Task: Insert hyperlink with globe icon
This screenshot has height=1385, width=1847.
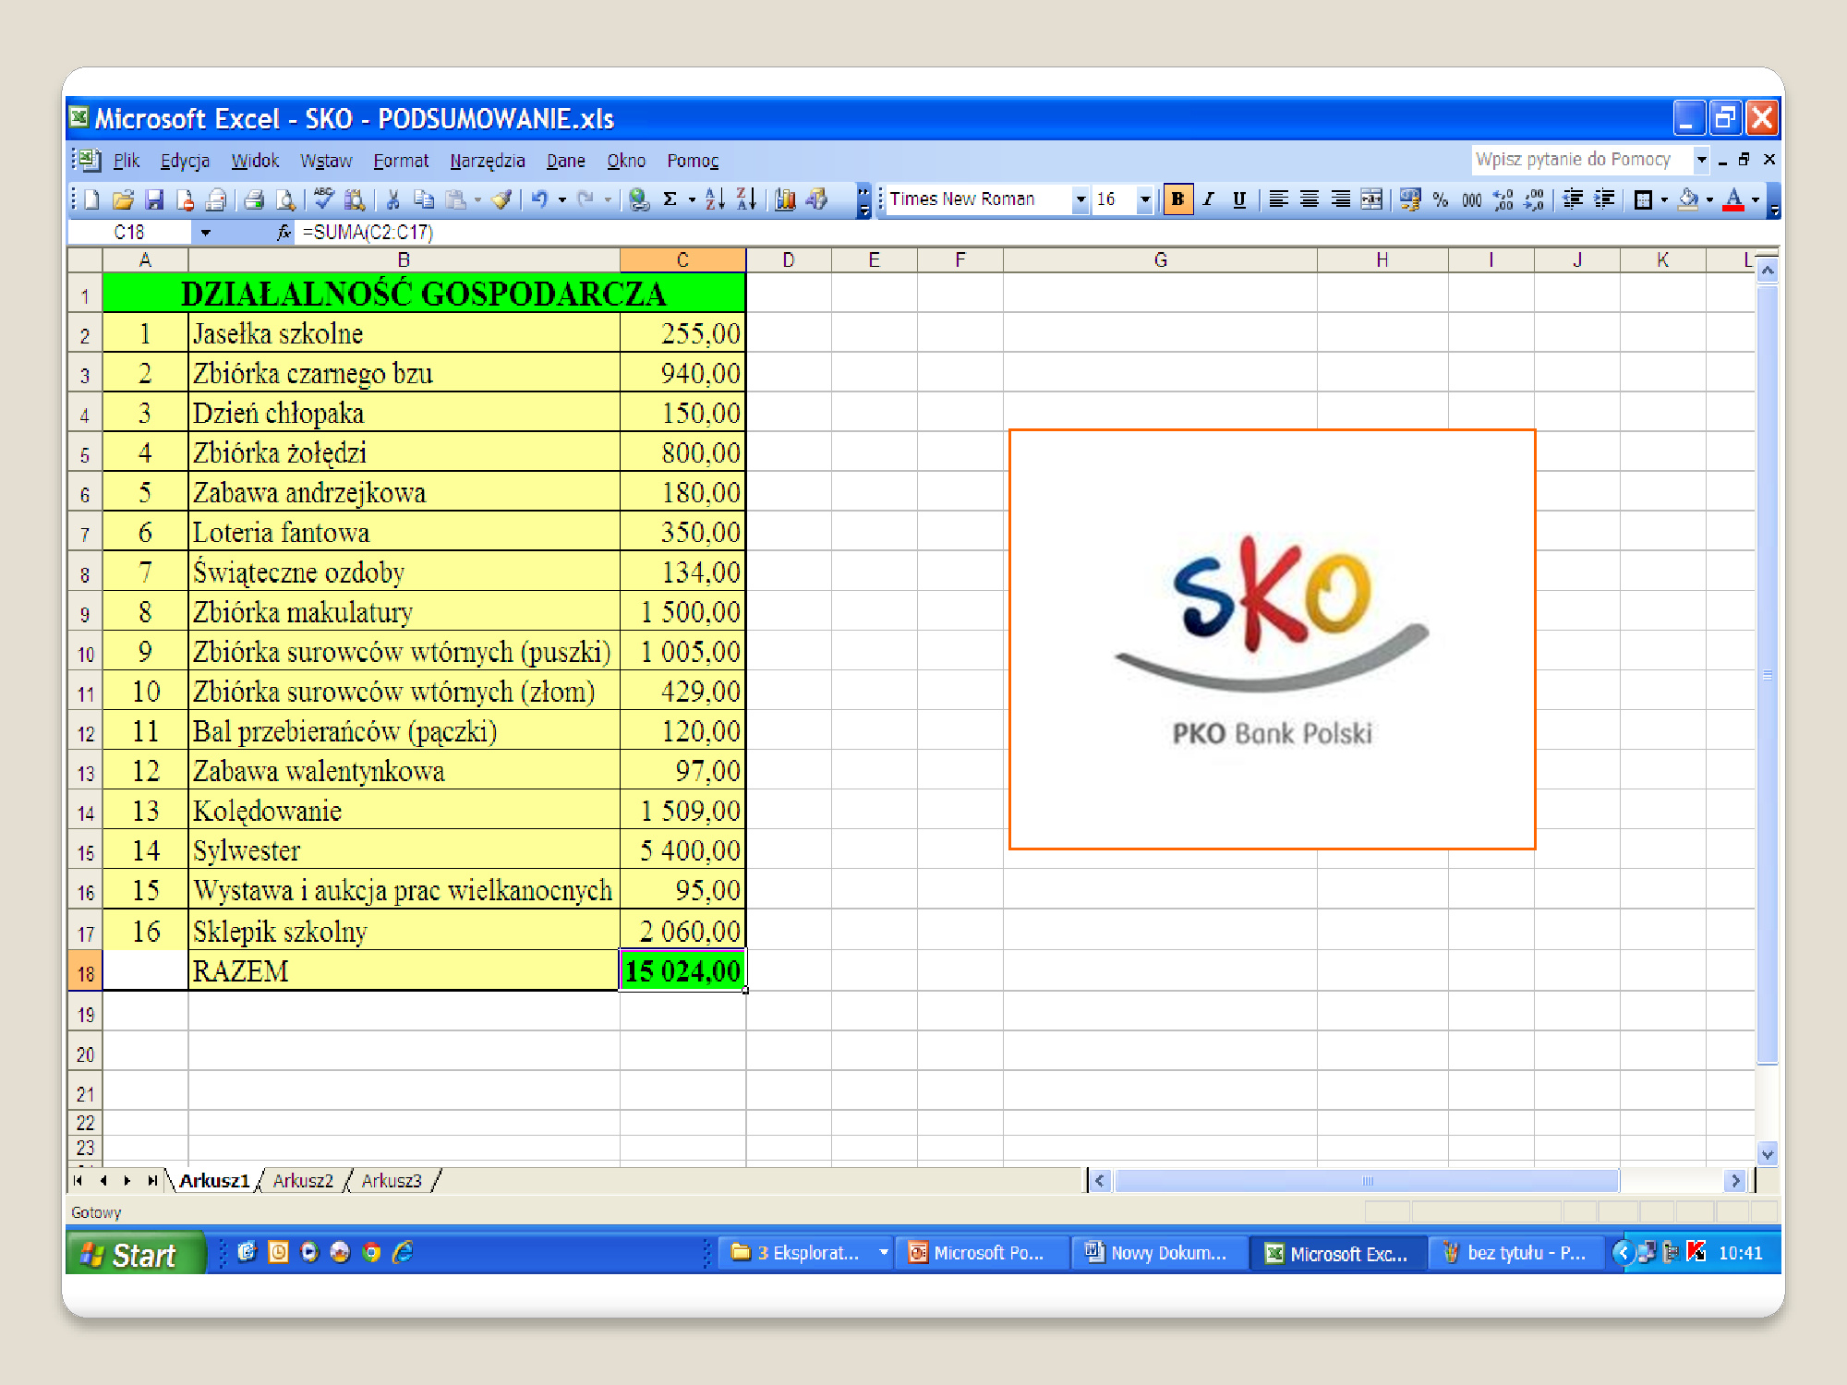Action: [x=638, y=199]
